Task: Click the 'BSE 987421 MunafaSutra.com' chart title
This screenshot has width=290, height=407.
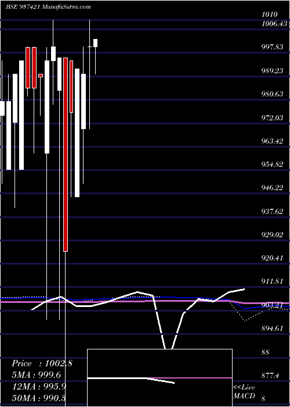Action: point(48,7)
